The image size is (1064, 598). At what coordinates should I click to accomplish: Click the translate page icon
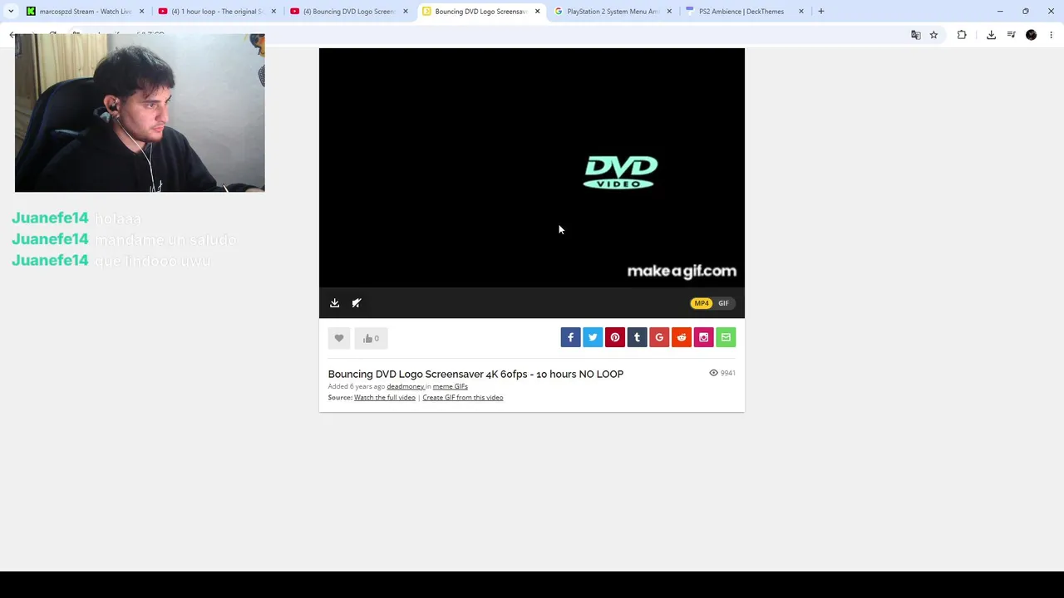pos(915,35)
